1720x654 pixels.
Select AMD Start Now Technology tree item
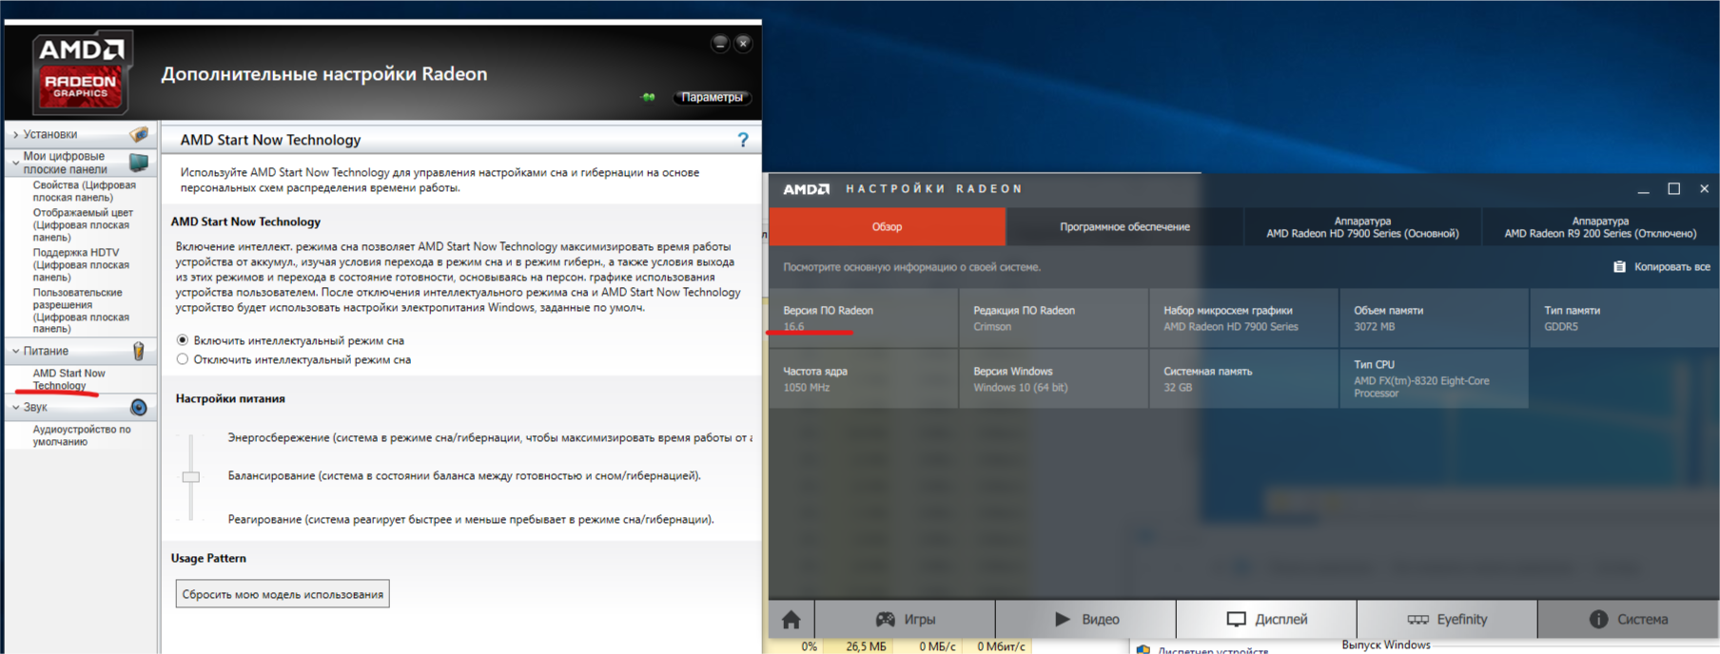[x=68, y=379]
